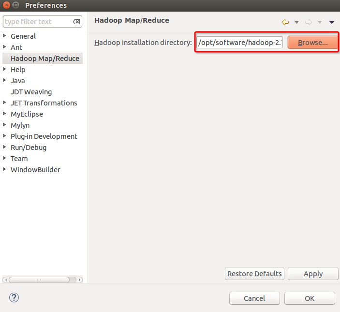Click Restore Defaults button

(254, 274)
